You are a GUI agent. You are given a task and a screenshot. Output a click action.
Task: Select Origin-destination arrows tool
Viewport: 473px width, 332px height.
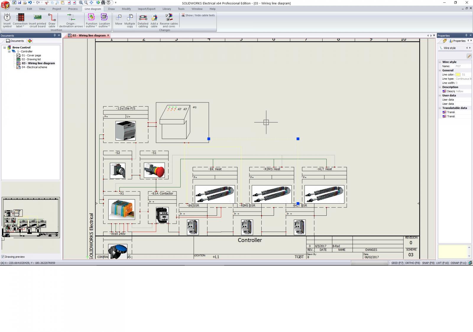point(71,20)
